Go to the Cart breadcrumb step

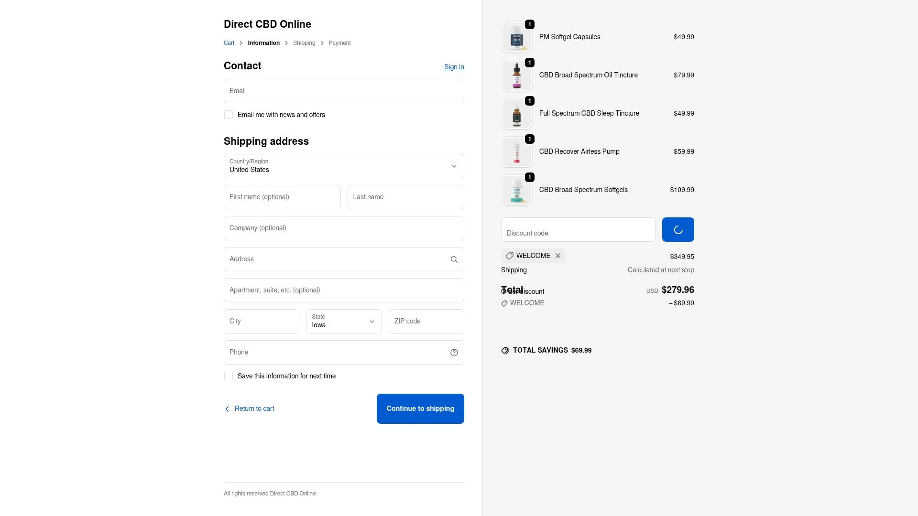[x=229, y=43]
